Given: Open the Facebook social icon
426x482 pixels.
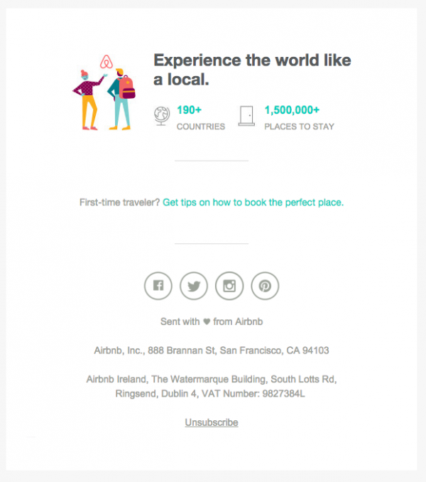Looking at the screenshot, I should (x=158, y=286).
